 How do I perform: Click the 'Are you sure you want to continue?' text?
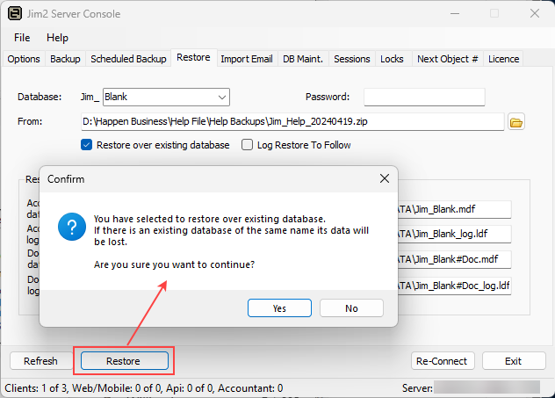(174, 264)
